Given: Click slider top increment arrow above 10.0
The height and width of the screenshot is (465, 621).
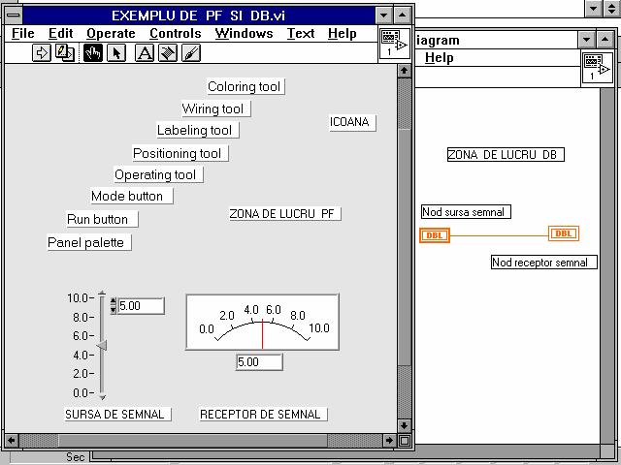Looking at the screenshot, I should [x=102, y=293].
